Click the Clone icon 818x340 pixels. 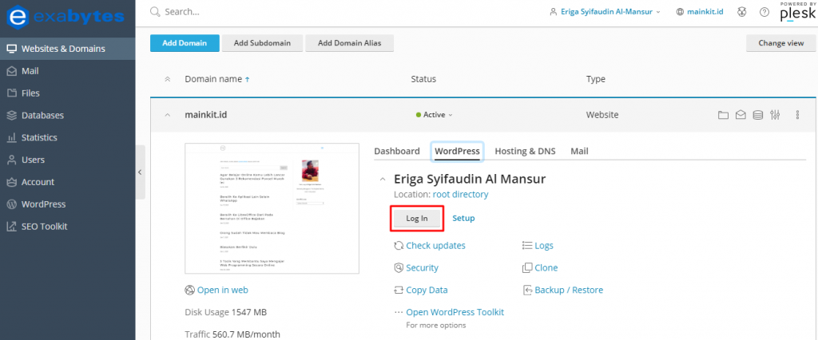[x=527, y=267]
